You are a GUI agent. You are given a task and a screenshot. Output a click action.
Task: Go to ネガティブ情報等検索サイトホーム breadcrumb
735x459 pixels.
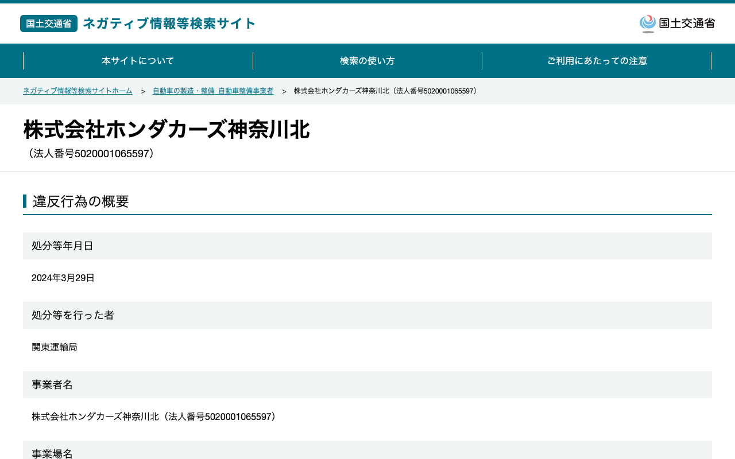click(78, 91)
